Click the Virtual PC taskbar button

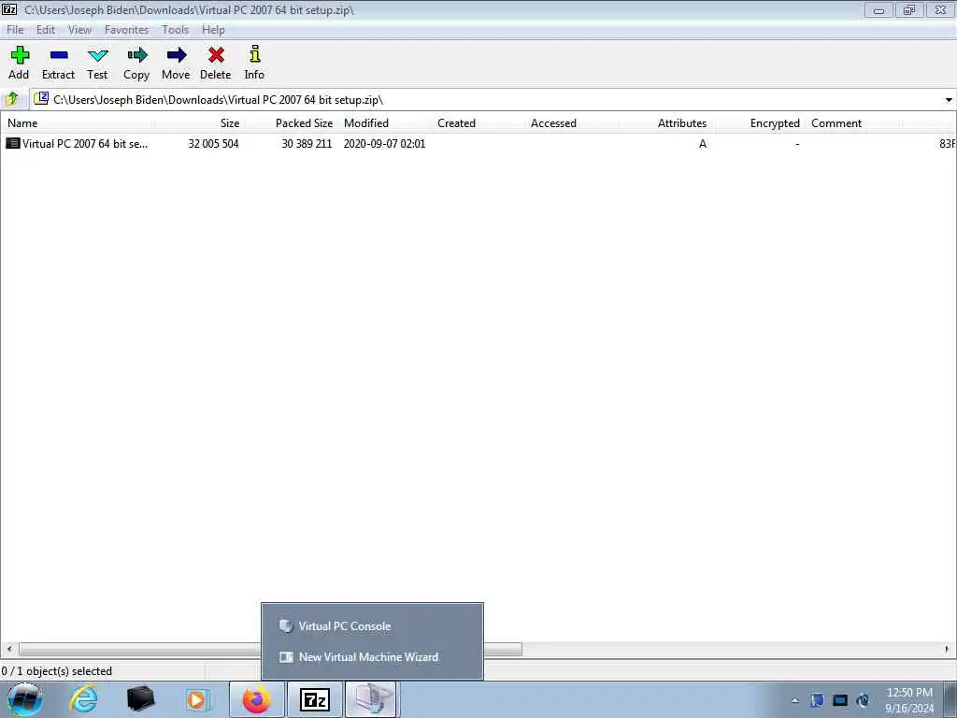click(x=372, y=699)
